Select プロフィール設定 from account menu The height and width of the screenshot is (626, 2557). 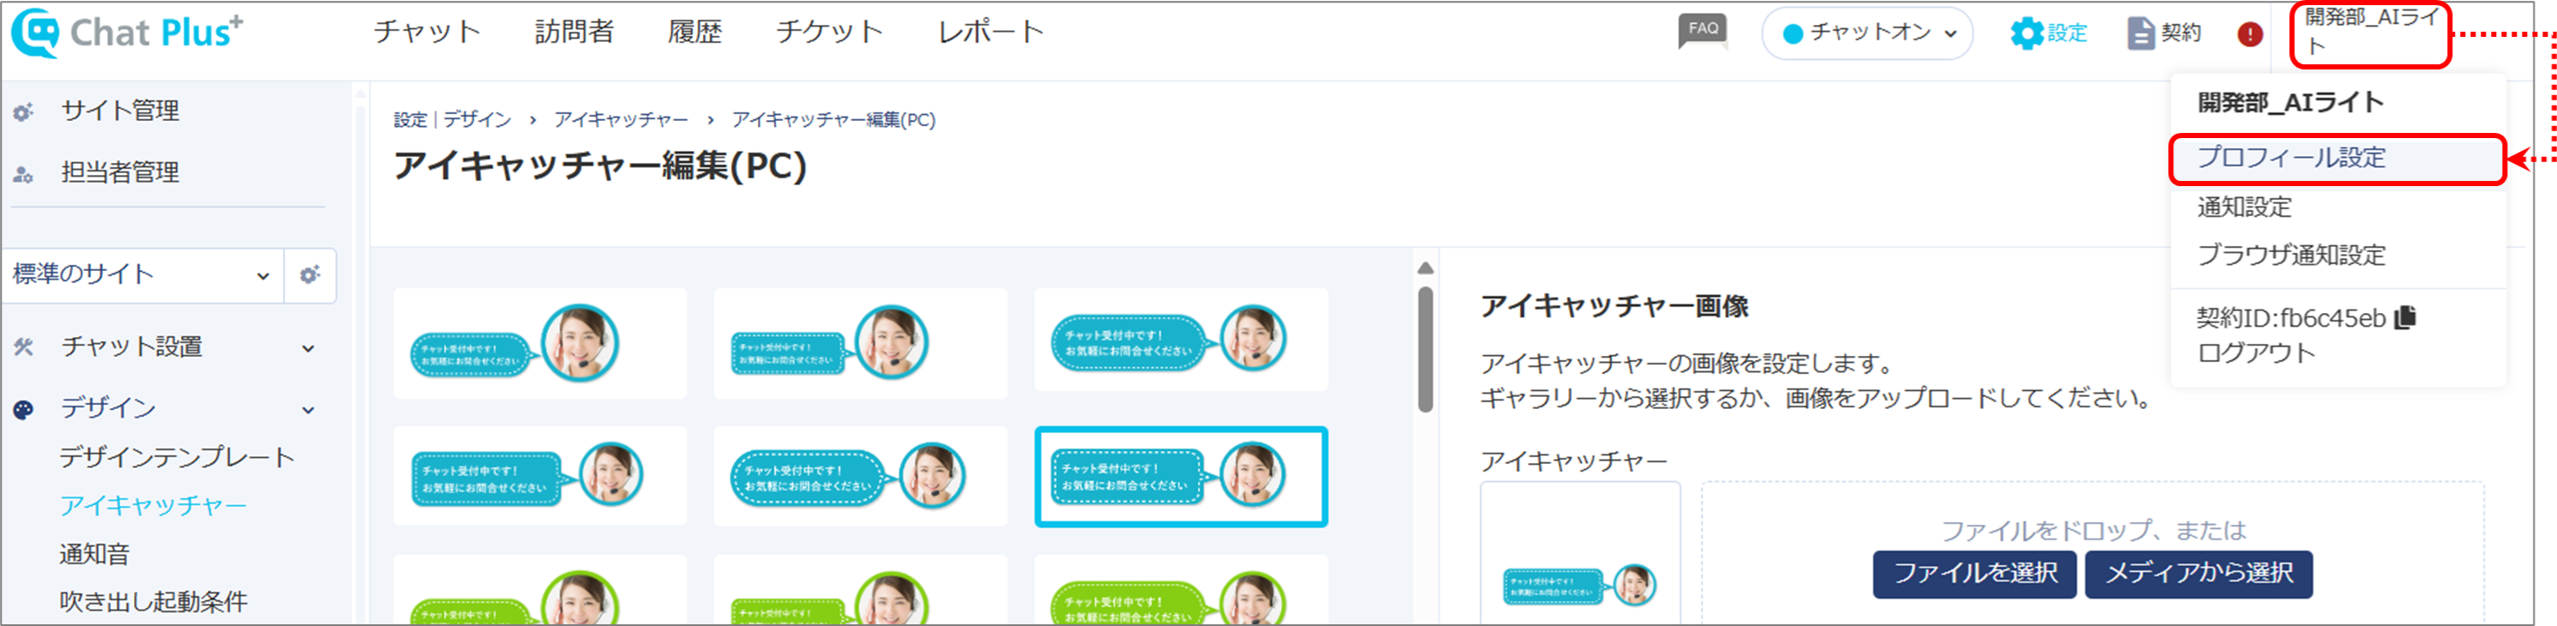coord(2337,159)
